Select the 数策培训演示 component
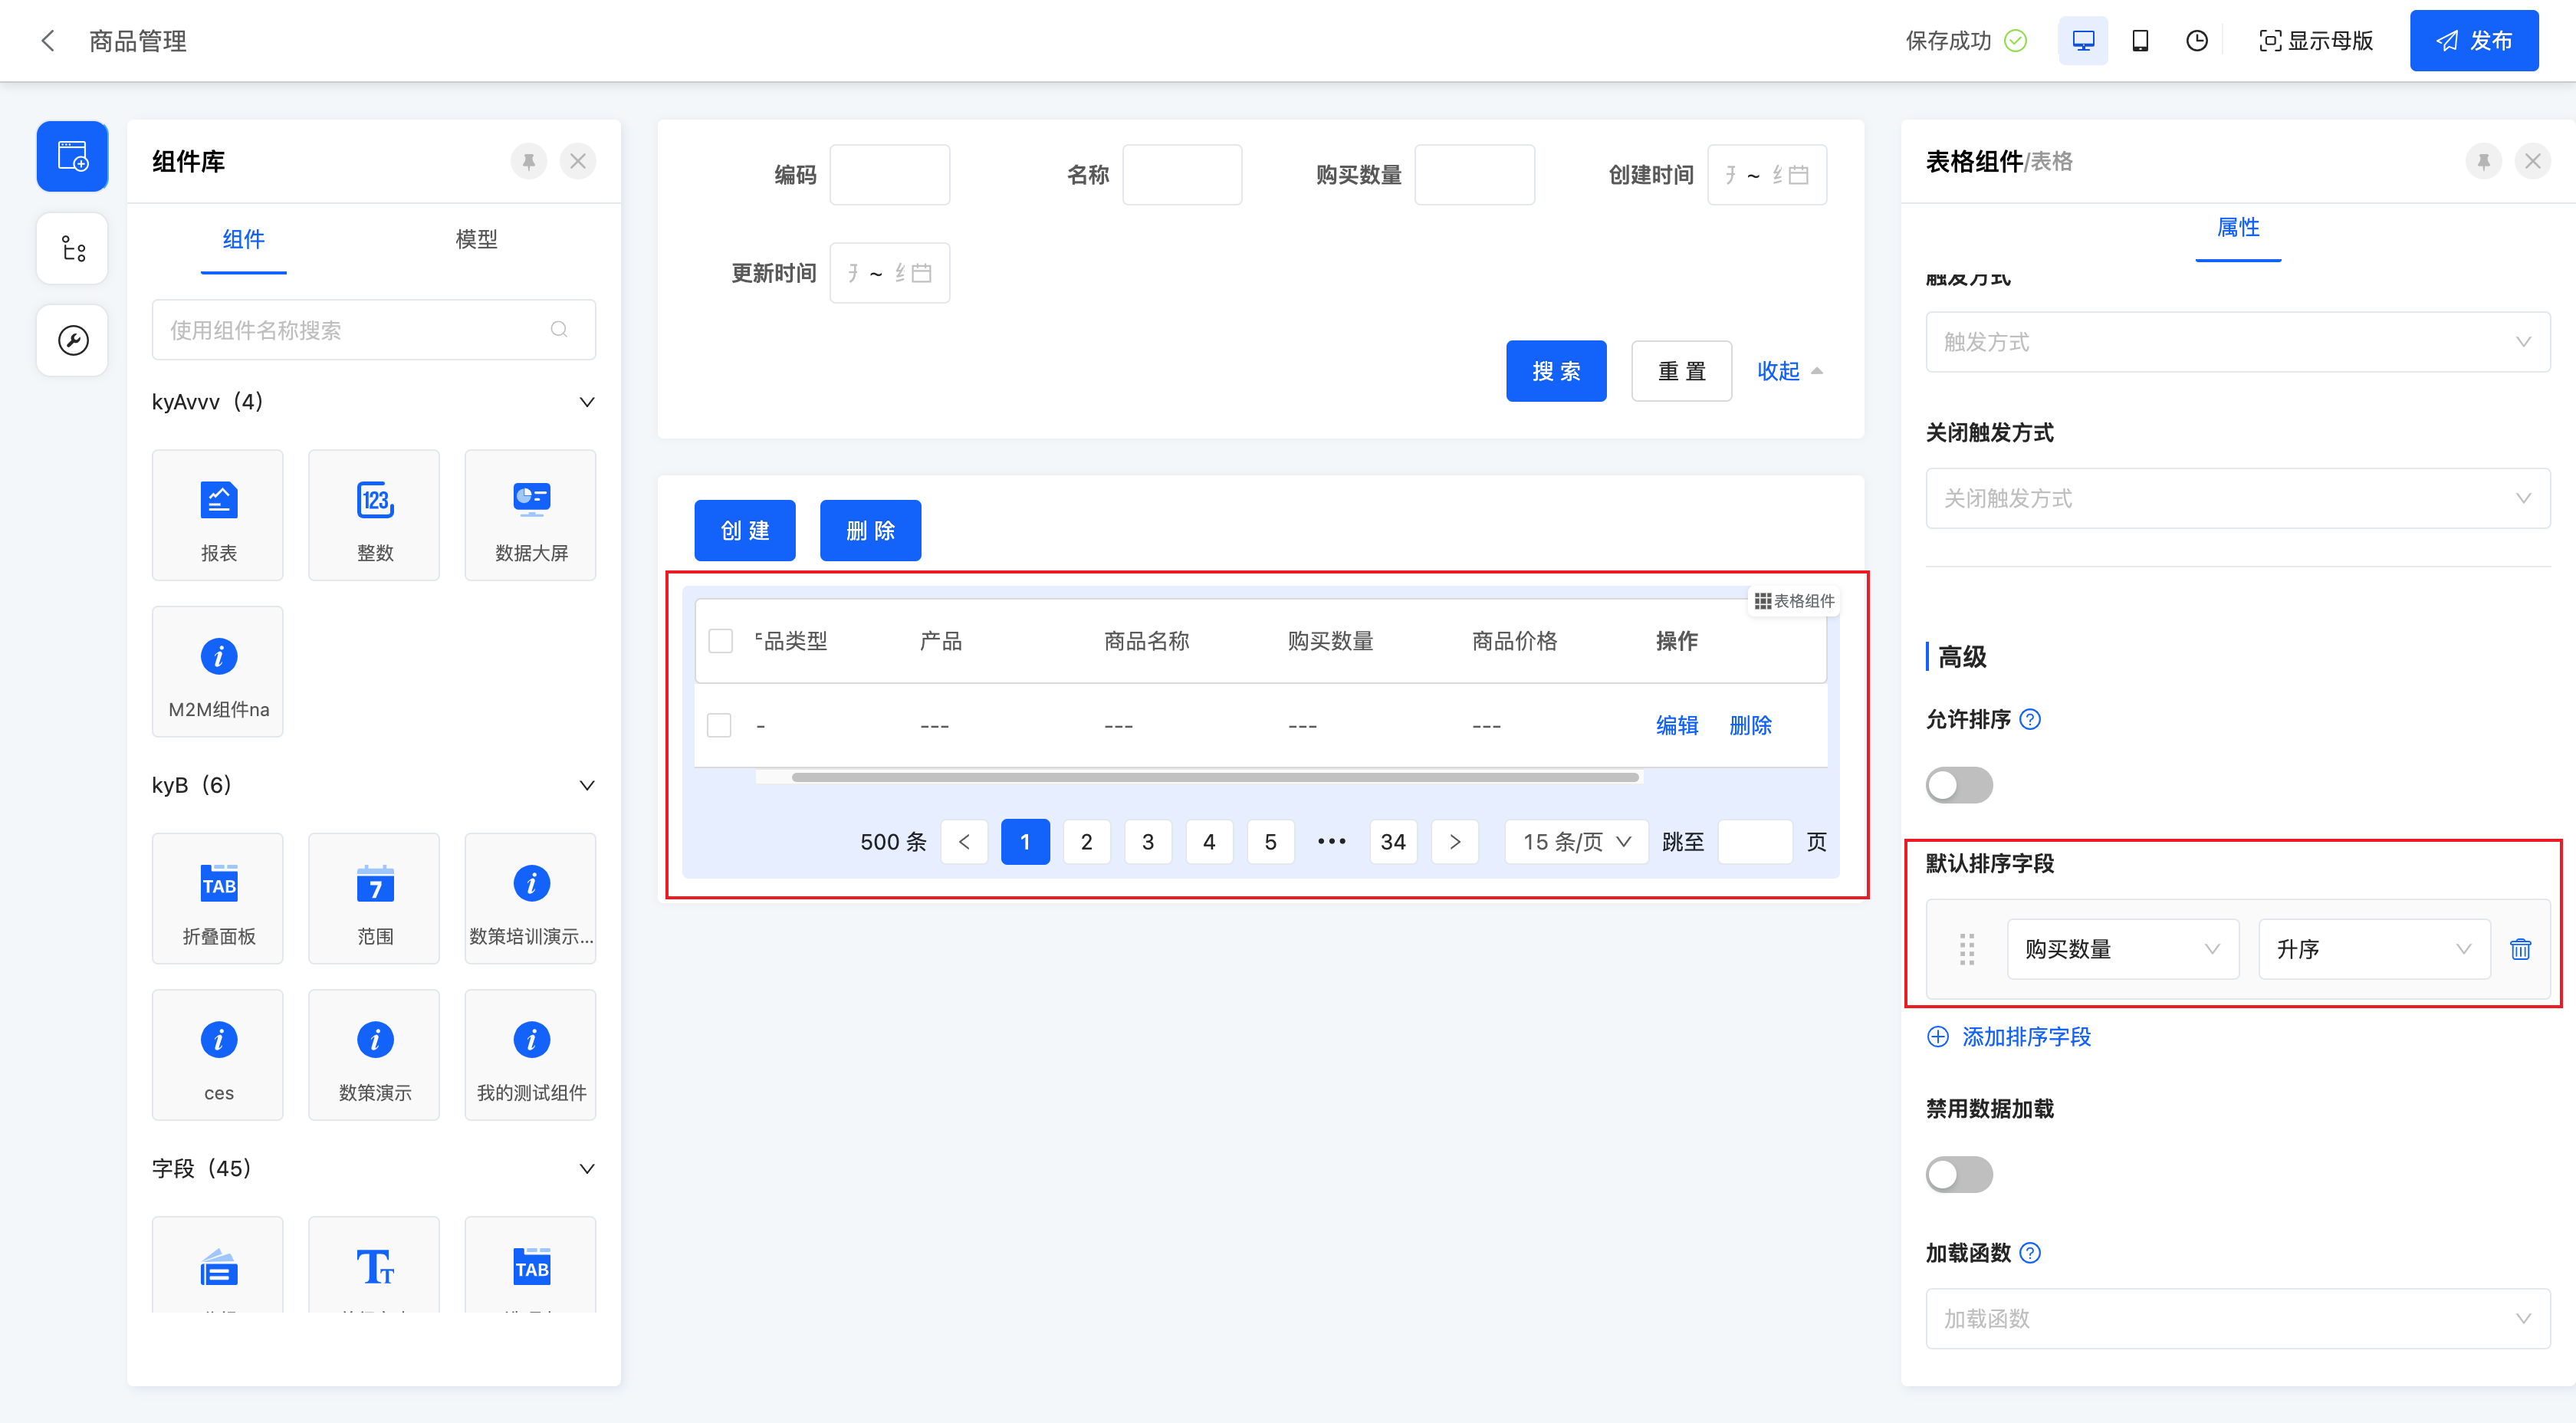2576x1423 pixels. (x=531, y=898)
